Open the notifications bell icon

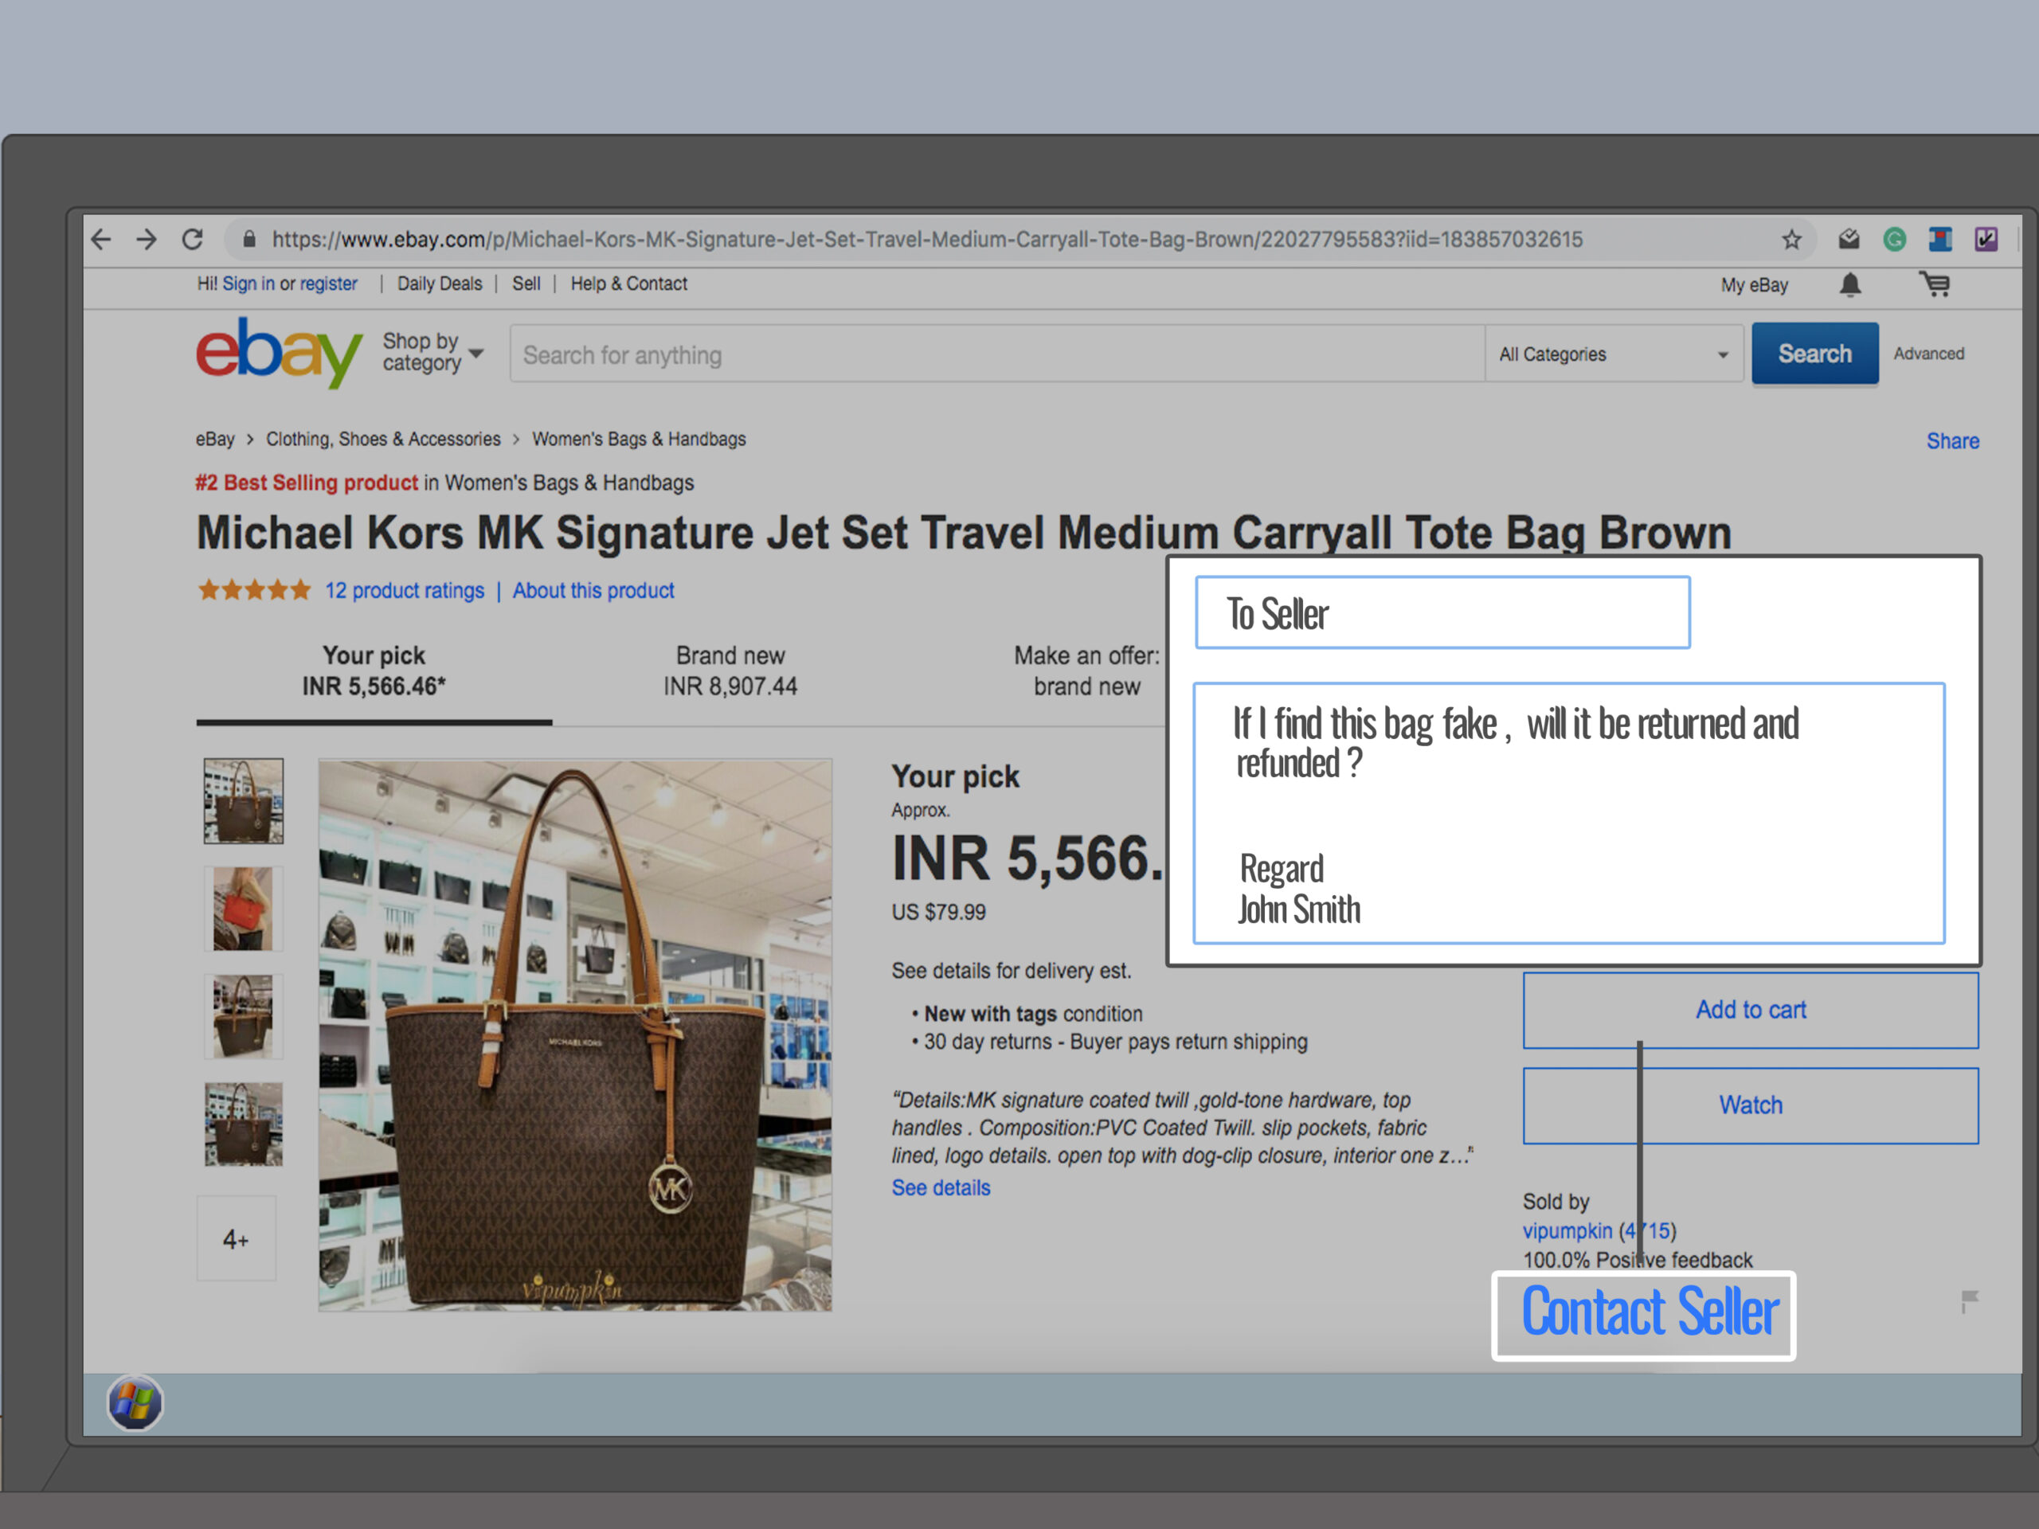[x=1850, y=285]
